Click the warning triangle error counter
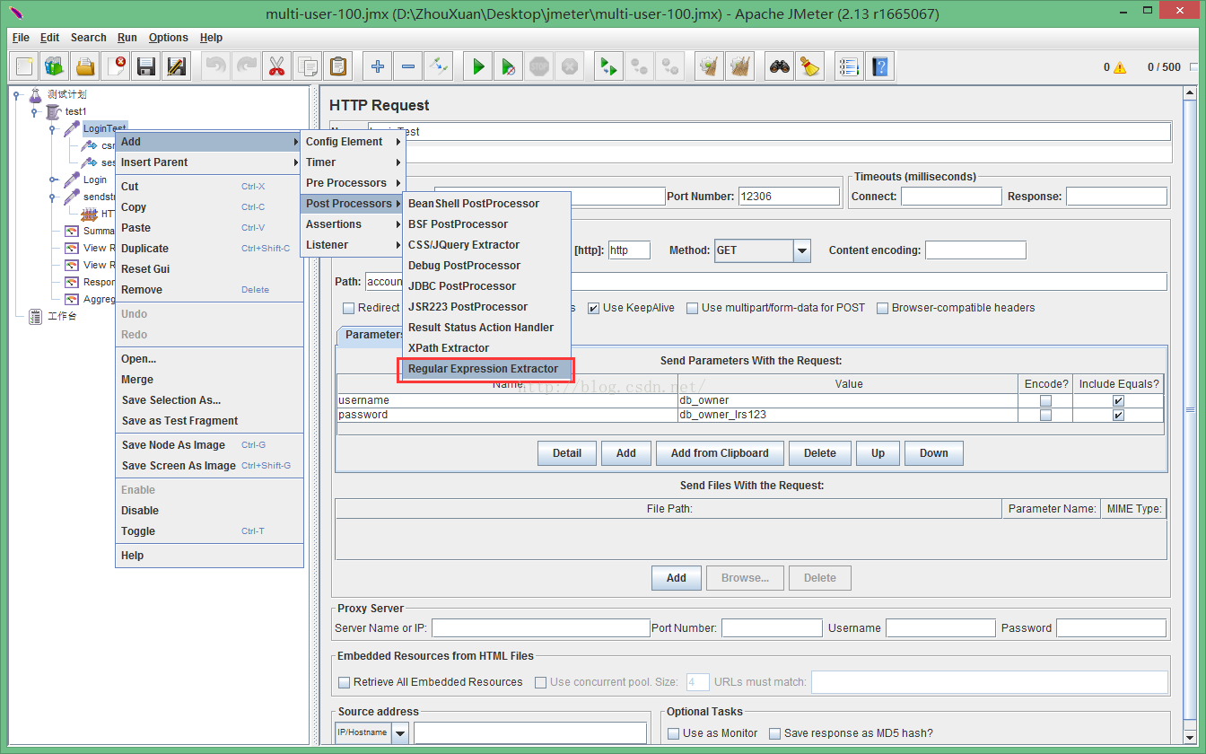The width and height of the screenshot is (1206, 754). pyautogui.click(x=1120, y=67)
